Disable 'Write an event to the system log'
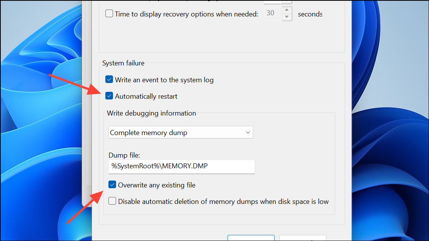Screen dimensions: 429x241 tap(109, 79)
